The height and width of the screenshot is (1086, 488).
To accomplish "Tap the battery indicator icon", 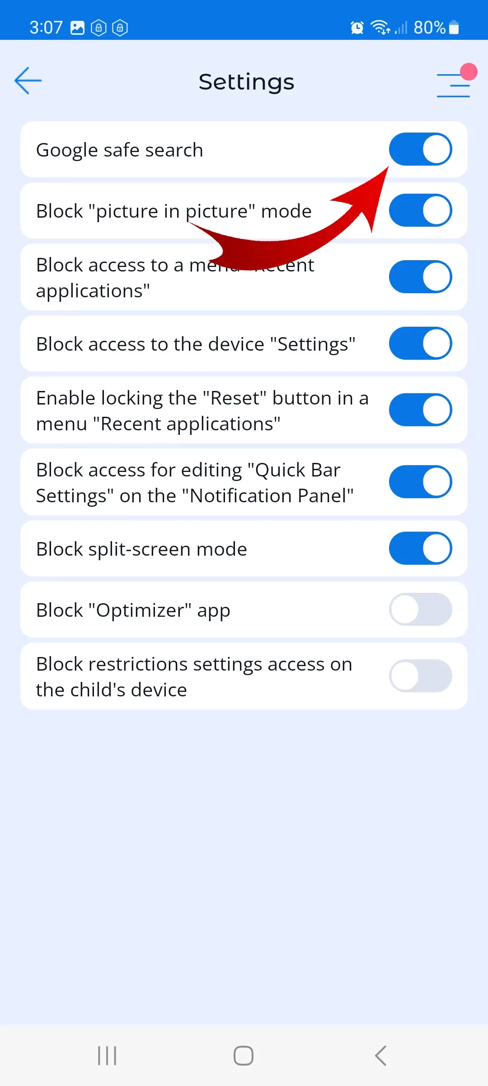I will tap(454, 28).
